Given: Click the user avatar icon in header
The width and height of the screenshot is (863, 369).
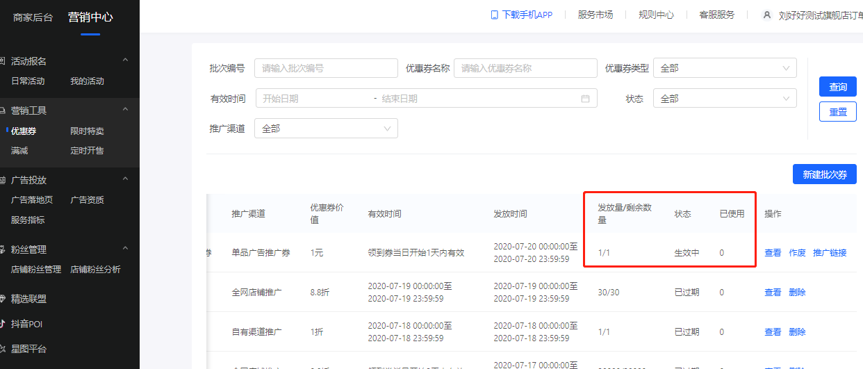Looking at the screenshot, I should (767, 15).
